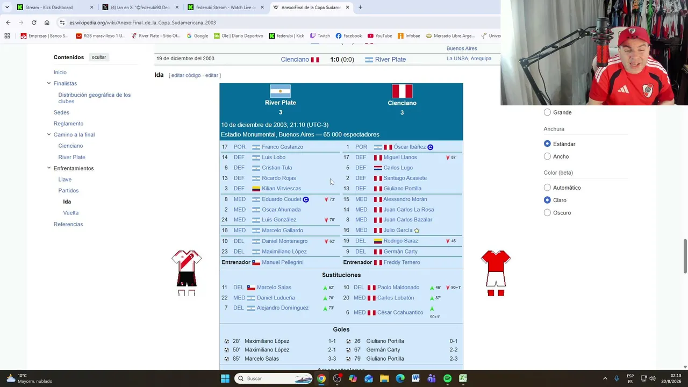Click the River Plate team name header
Screen dimensions: 688x387
tap(281, 103)
